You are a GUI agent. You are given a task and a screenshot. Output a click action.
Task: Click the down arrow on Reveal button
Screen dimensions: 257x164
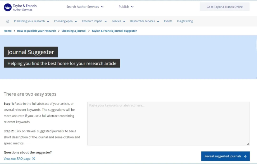click(245, 156)
